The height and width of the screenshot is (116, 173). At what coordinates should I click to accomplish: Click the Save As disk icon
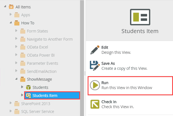pyautogui.click(x=95, y=66)
